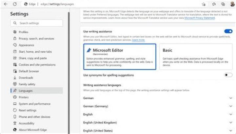236x134 pixels.
Task: Disable the Use writing assistance toggle
Action: [228, 31]
